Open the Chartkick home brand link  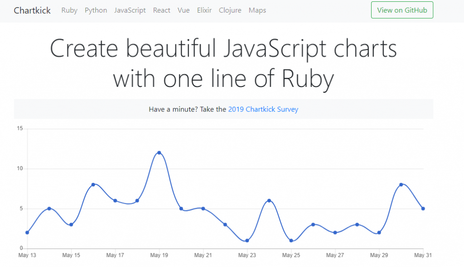[32, 10]
